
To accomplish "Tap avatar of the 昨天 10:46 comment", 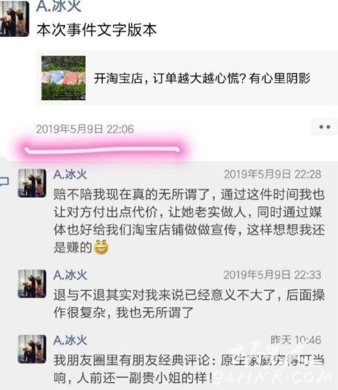I will click(32, 349).
